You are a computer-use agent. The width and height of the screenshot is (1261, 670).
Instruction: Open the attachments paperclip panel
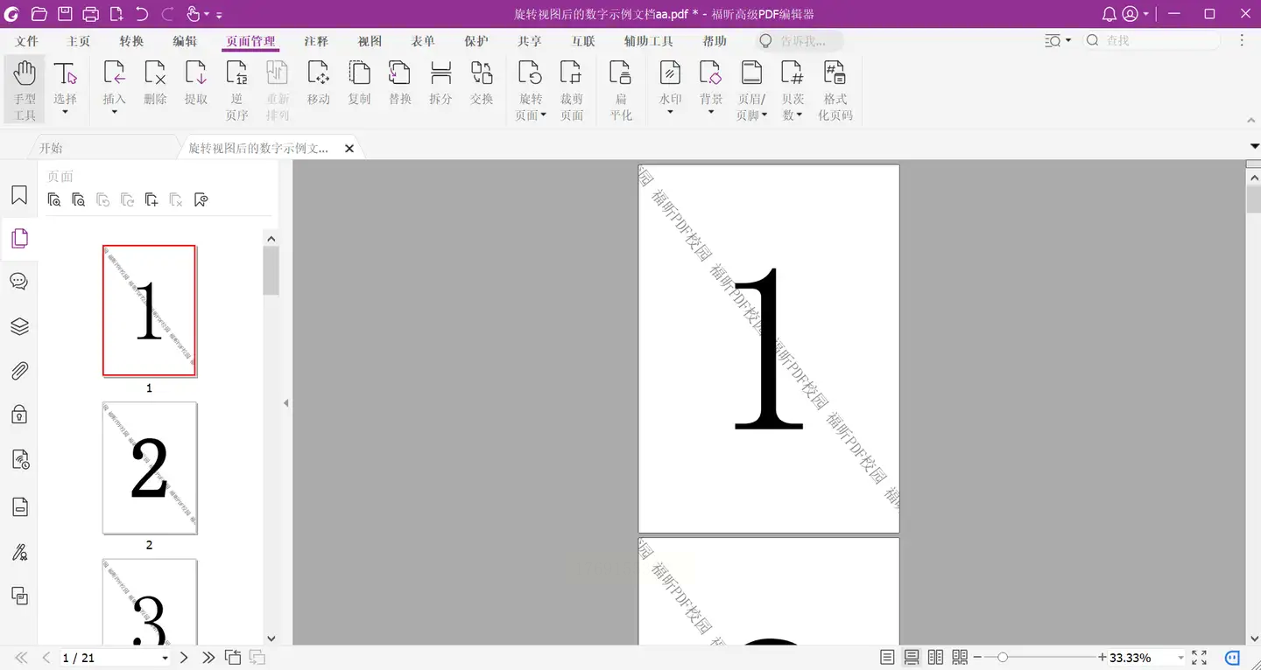tap(19, 371)
